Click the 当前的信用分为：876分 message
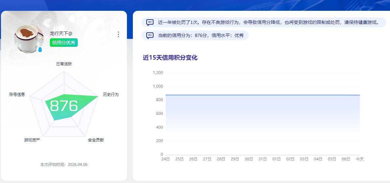The image size is (390, 183). click(x=201, y=35)
